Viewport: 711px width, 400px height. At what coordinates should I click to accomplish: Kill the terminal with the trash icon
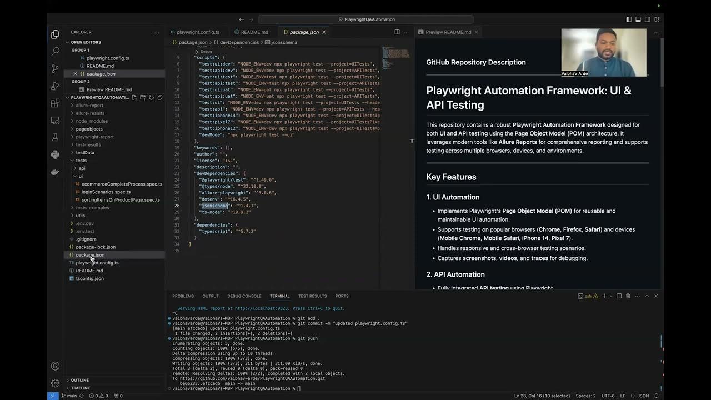[x=628, y=296]
